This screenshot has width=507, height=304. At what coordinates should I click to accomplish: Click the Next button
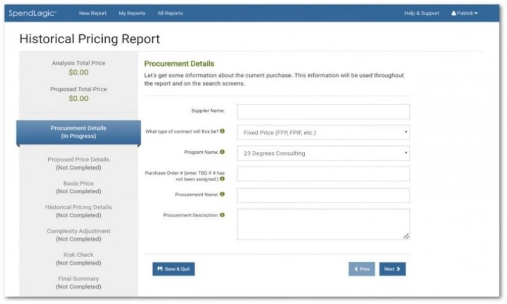tap(393, 269)
